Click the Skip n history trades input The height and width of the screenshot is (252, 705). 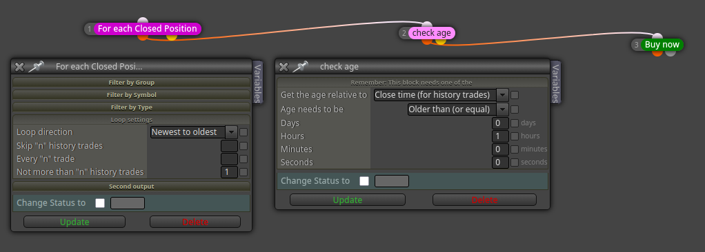point(229,146)
